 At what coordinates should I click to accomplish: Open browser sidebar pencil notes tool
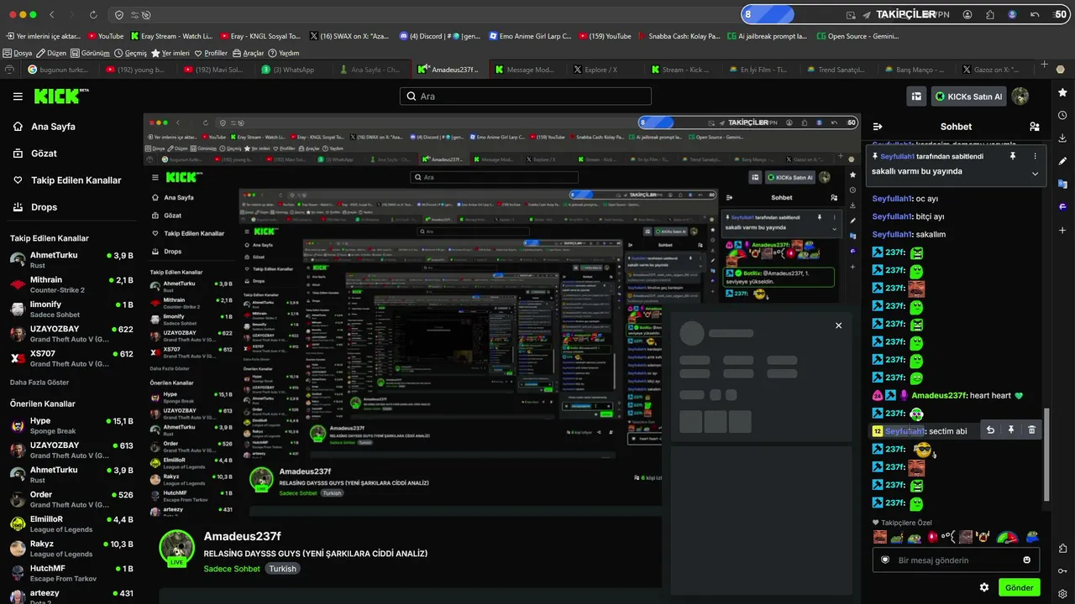point(1062,161)
